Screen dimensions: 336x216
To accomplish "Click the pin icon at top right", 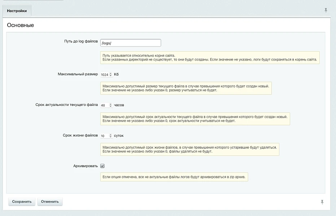I will (x=326, y=10).
